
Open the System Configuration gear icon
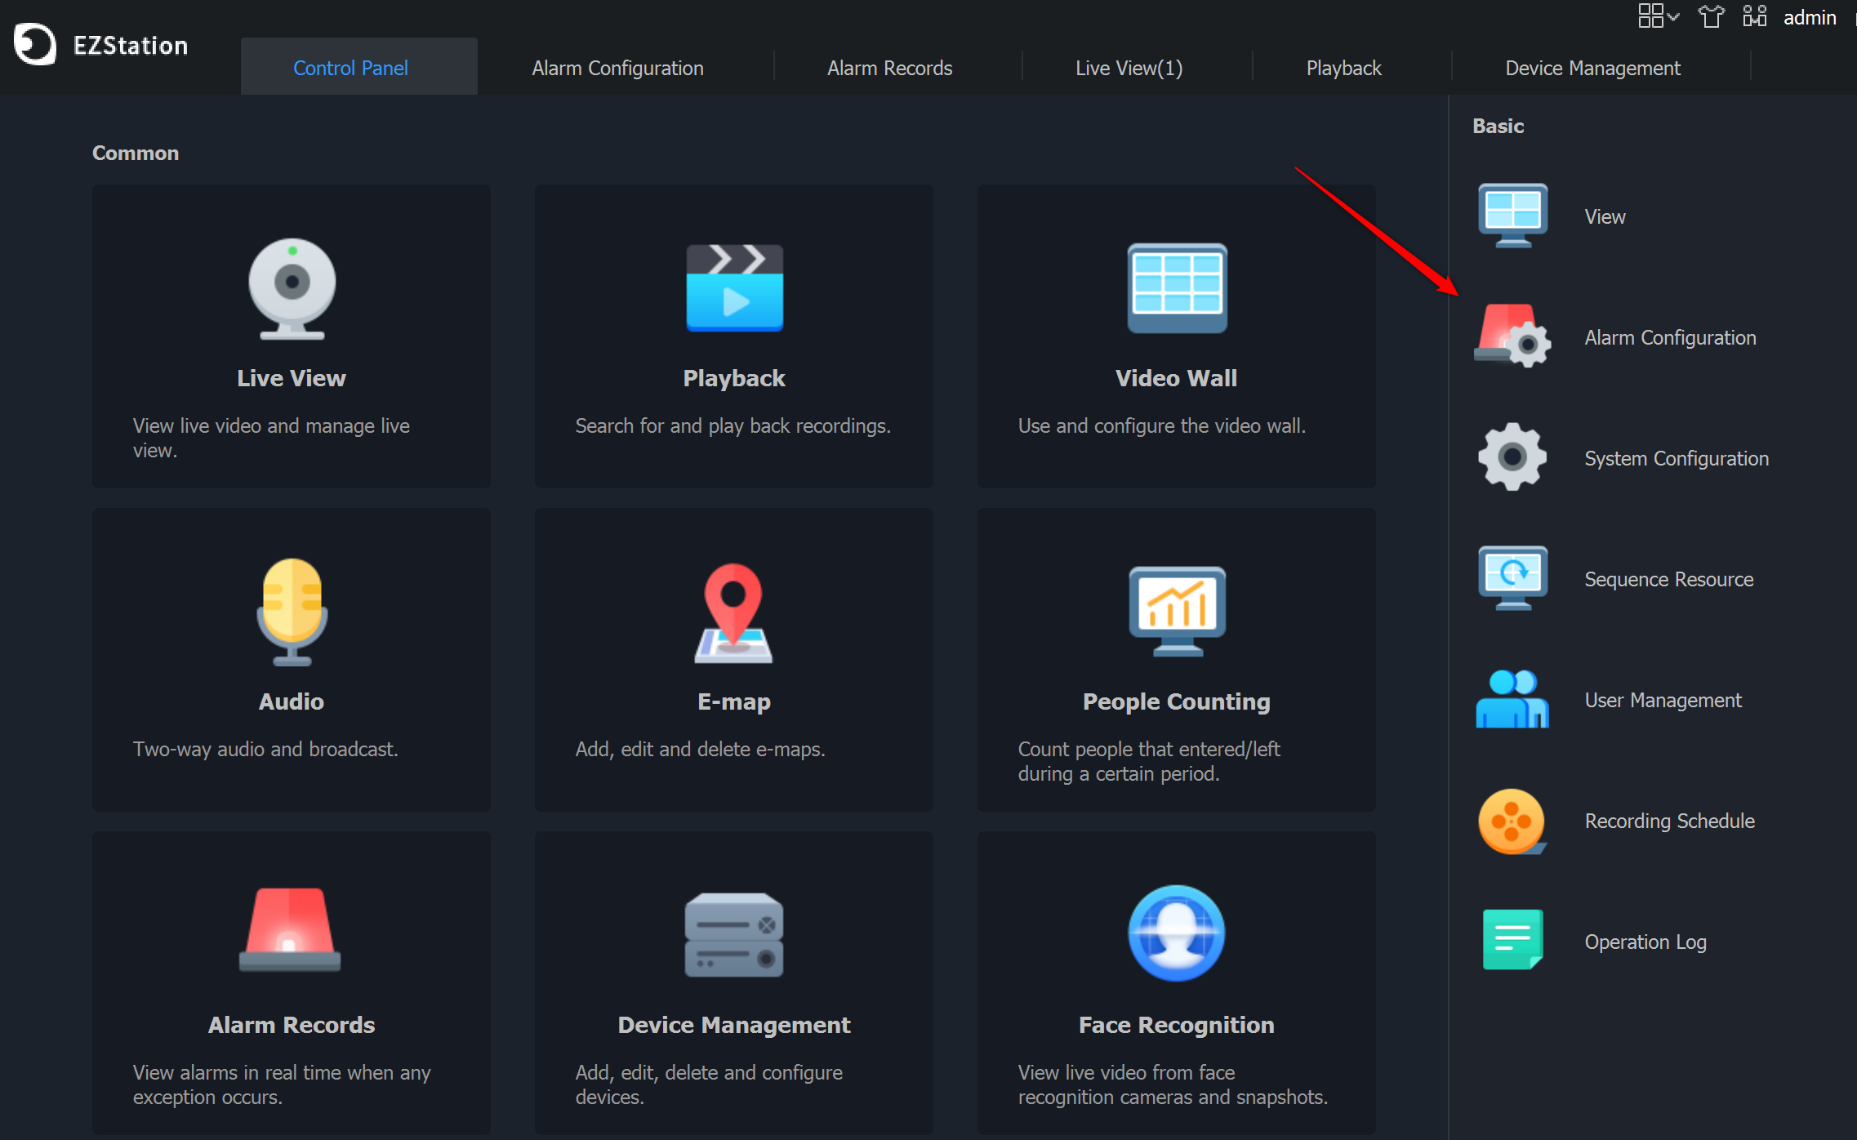tap(1512, 456)
